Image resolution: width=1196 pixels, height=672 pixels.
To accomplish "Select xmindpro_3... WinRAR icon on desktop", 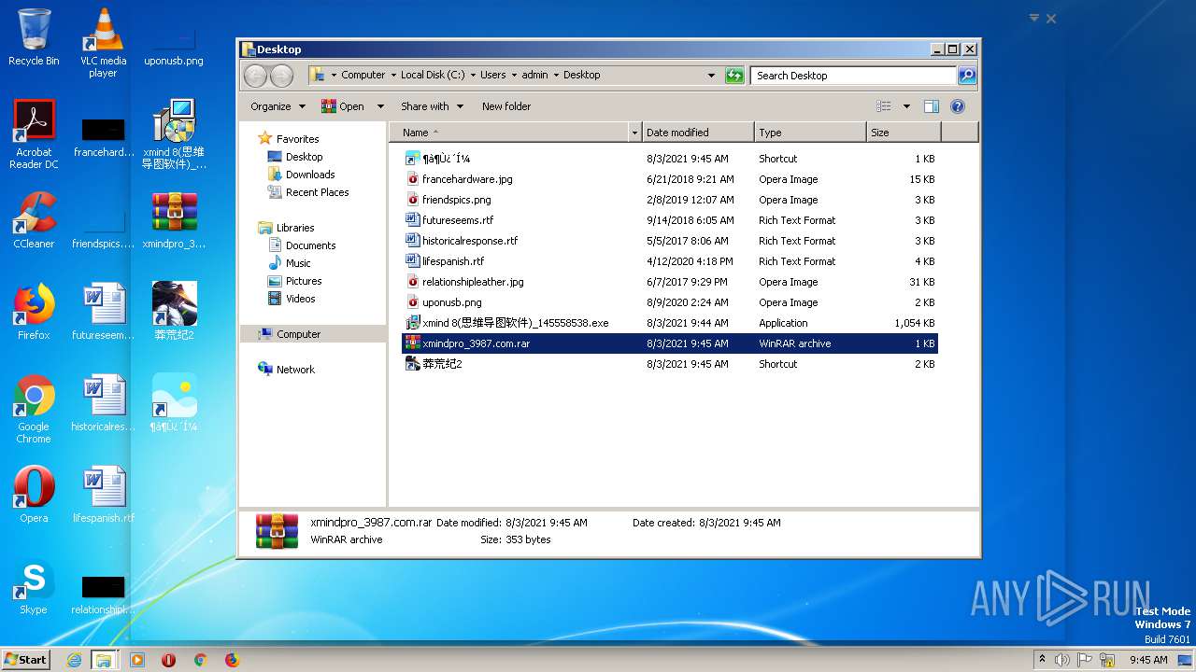I will pyautogui.click(x=174, y=220).
